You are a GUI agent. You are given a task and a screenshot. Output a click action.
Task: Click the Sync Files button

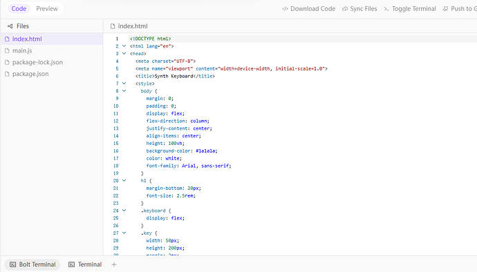359,9
